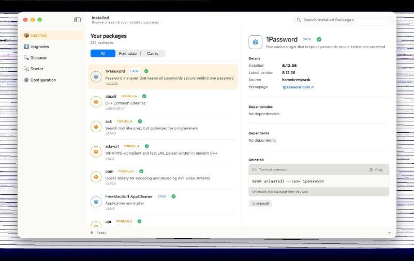This screenshot has height=261, width=414.
Task: Click the ack formula package icon
Action: (96, 127)
